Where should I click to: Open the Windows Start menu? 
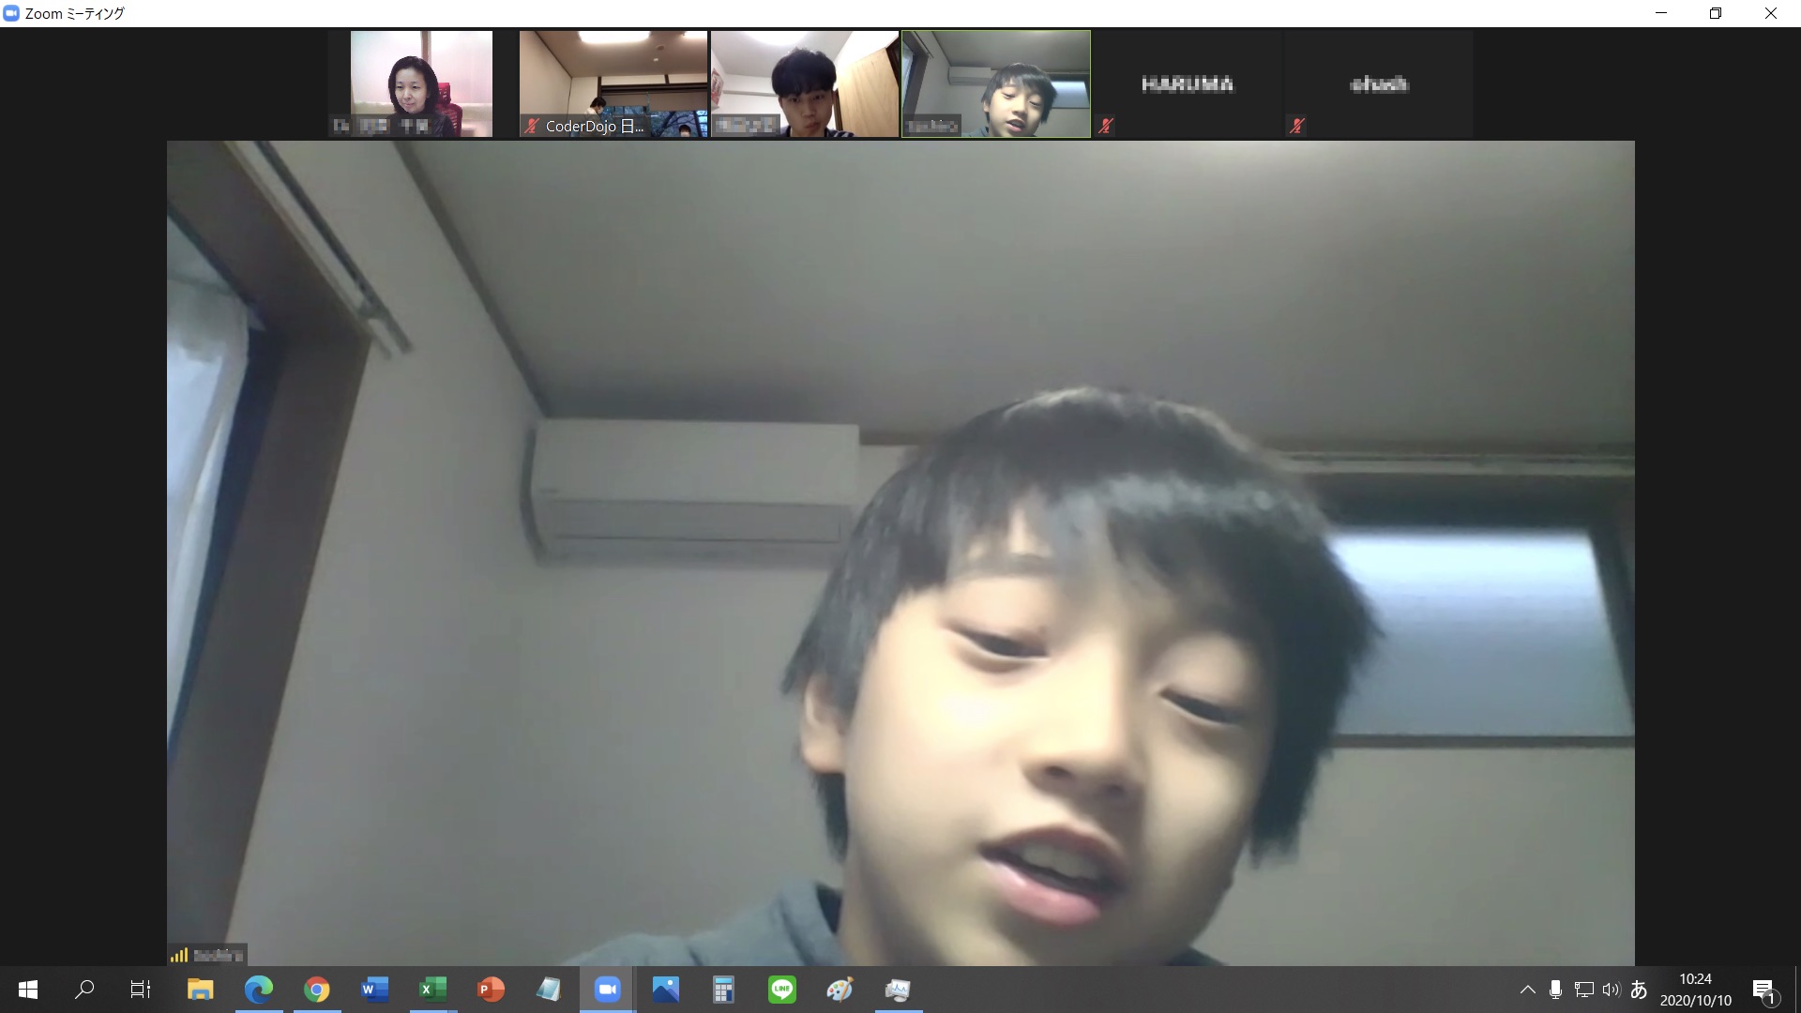click(x=28, y=990)
